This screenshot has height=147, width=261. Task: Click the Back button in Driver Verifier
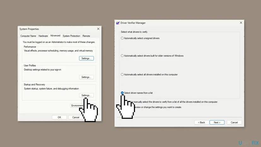[x=201, y=122]
